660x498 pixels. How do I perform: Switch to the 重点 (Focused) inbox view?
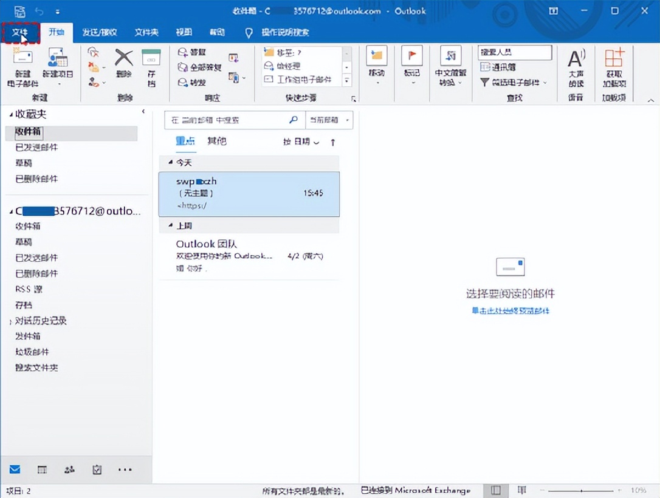coord(185,141)
